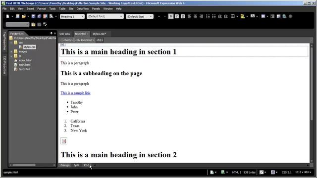Viewport: 317px width, 178px height.
Task: Open the Data View menu
Action: tap(83, 9)
